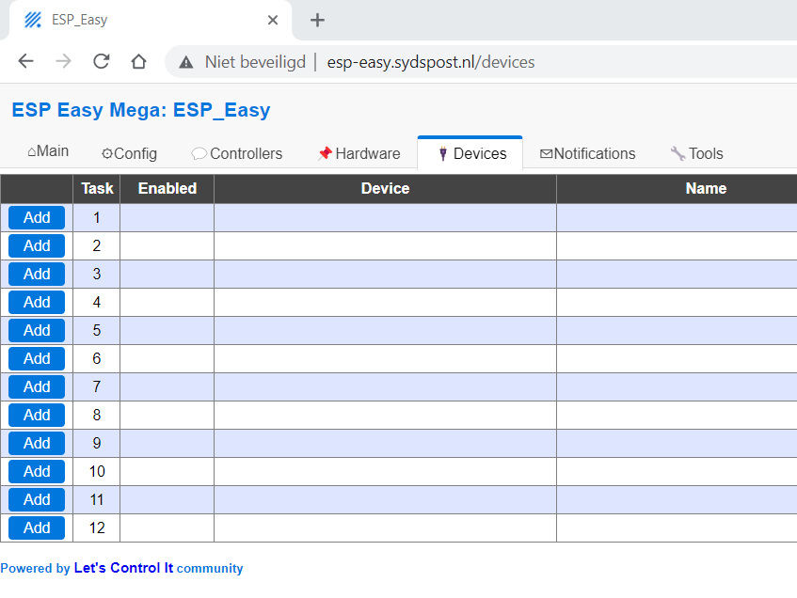797x598 pixels.
Task: Add a device to task 8
Action: pyautogui.click(x=37, y=415)
